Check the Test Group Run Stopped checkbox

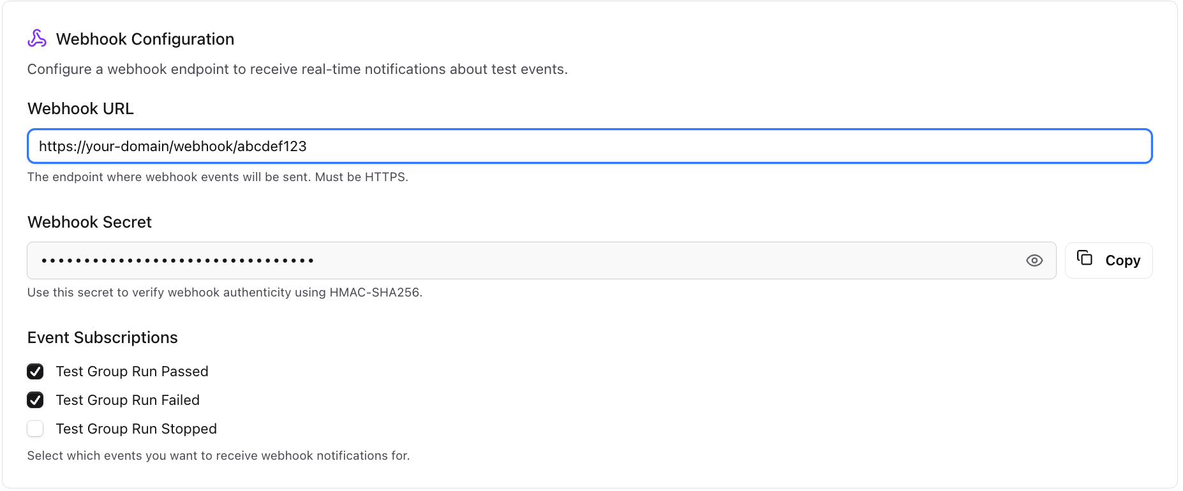[35, 429]
